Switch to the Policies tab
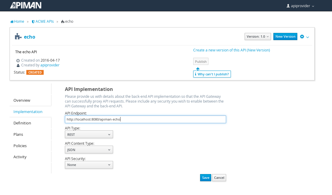Viewport: 332px width, 195px height. pos(20,146)
